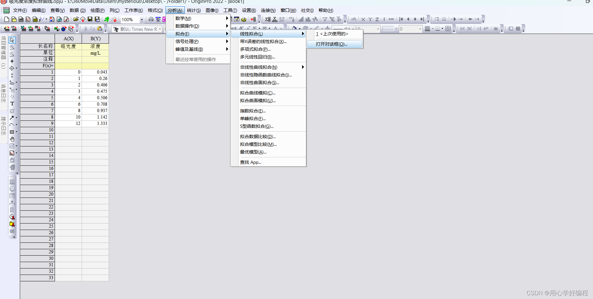Open the 统计 menu
The height and width of the screenshot is (299, 593).
194,10
